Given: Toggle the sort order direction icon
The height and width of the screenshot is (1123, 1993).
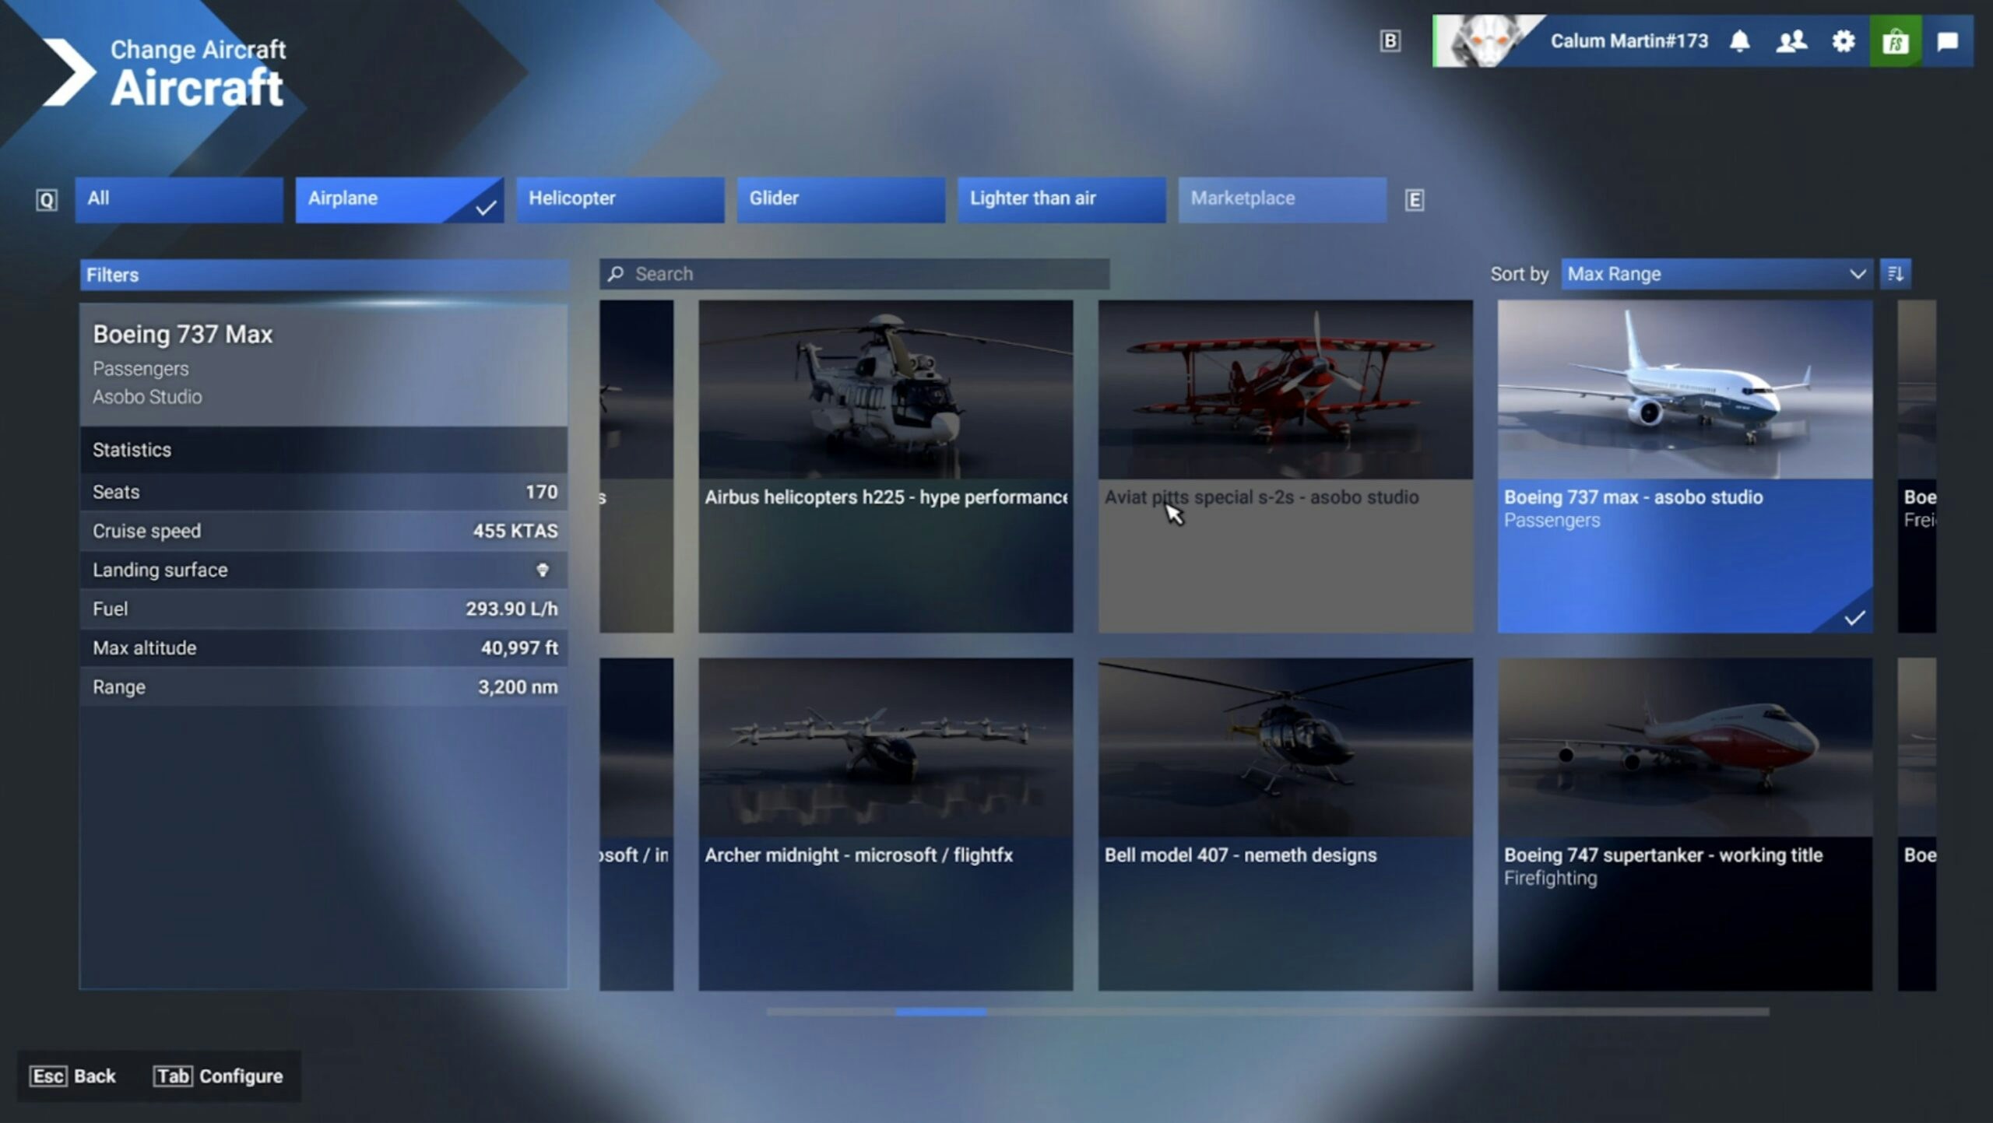Looking at the screenshot, I should click(1895, 274).
